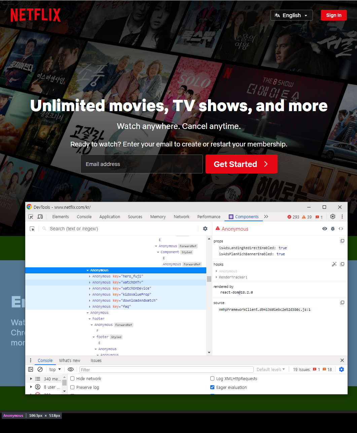This screenshot has width=357, height=433.
Task: Click the red issues counter in top bar
Action: pos(319,217)
